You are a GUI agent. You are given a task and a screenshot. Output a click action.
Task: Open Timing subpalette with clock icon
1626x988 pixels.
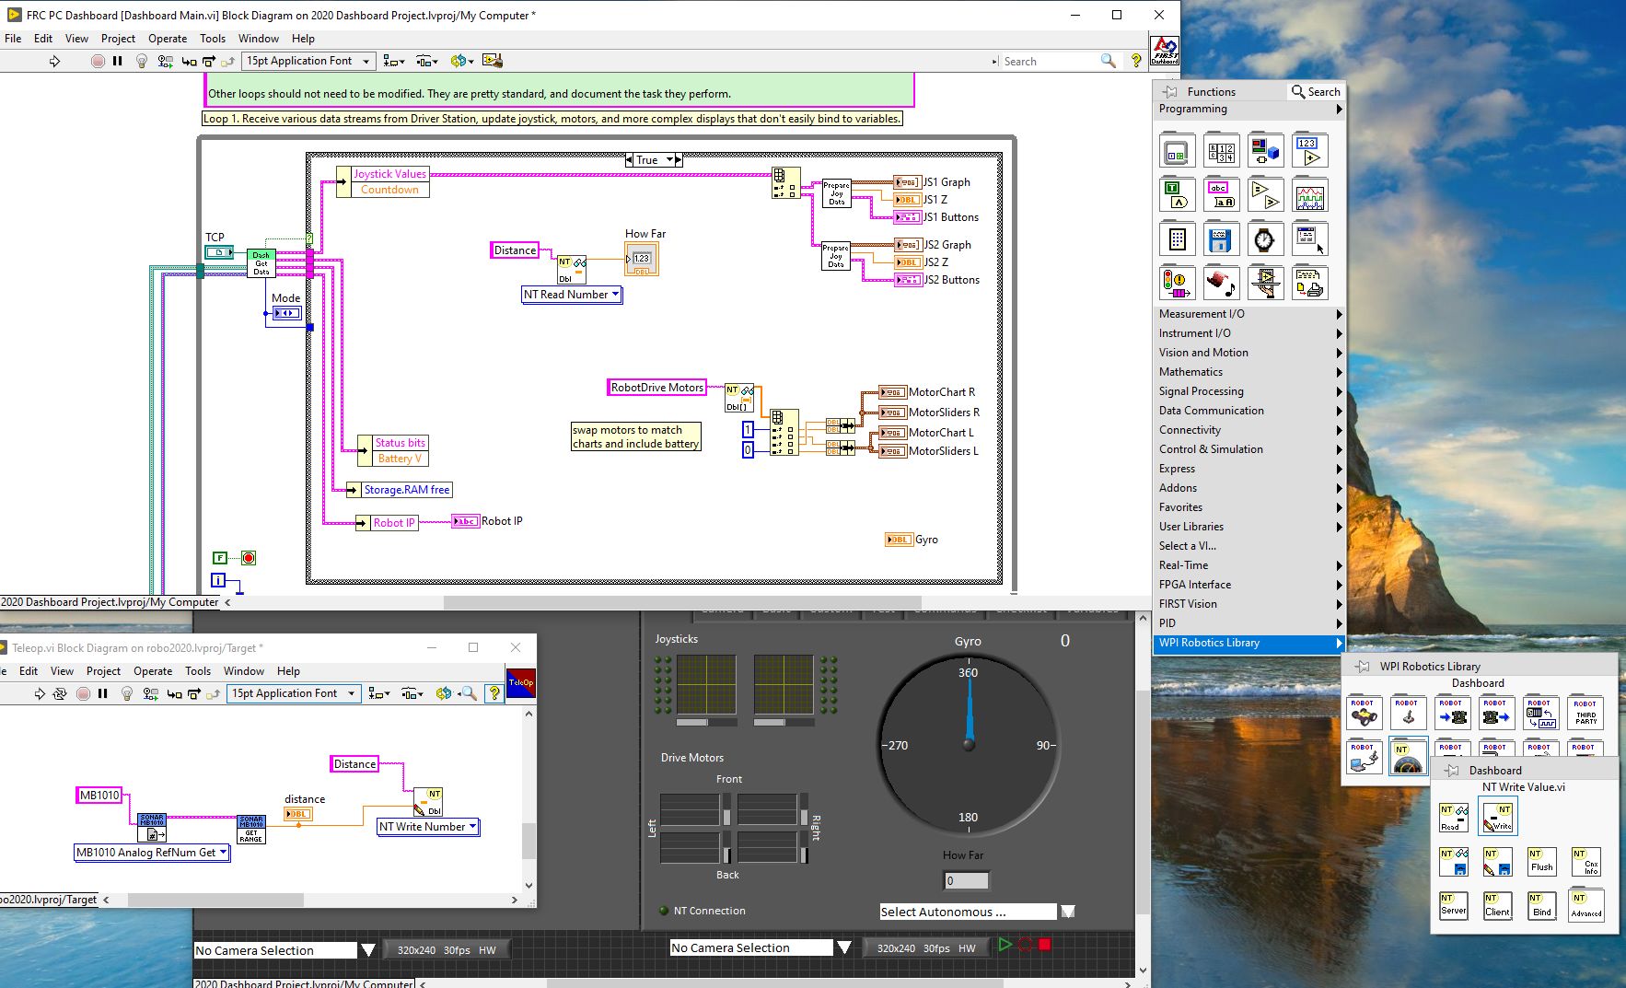click(1265, 239)
